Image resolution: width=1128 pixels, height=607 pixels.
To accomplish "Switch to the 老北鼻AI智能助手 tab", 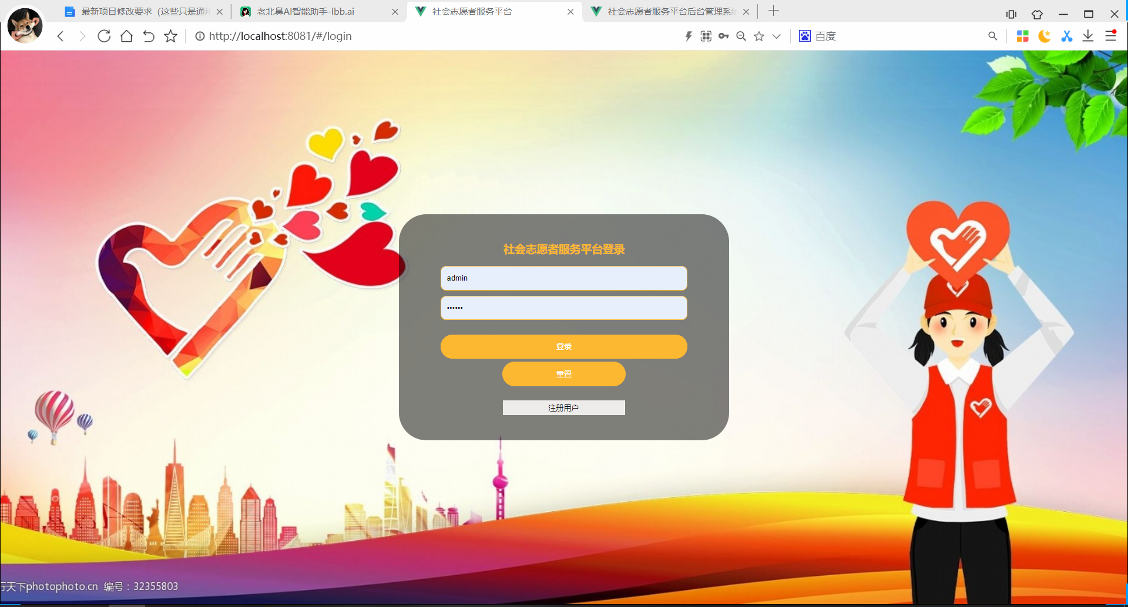I will point(305,12).
